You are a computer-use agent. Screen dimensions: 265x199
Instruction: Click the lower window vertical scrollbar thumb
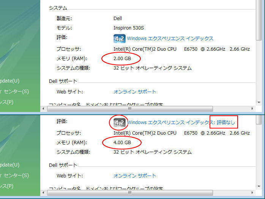pyautogui.click(x=259, y=120)
